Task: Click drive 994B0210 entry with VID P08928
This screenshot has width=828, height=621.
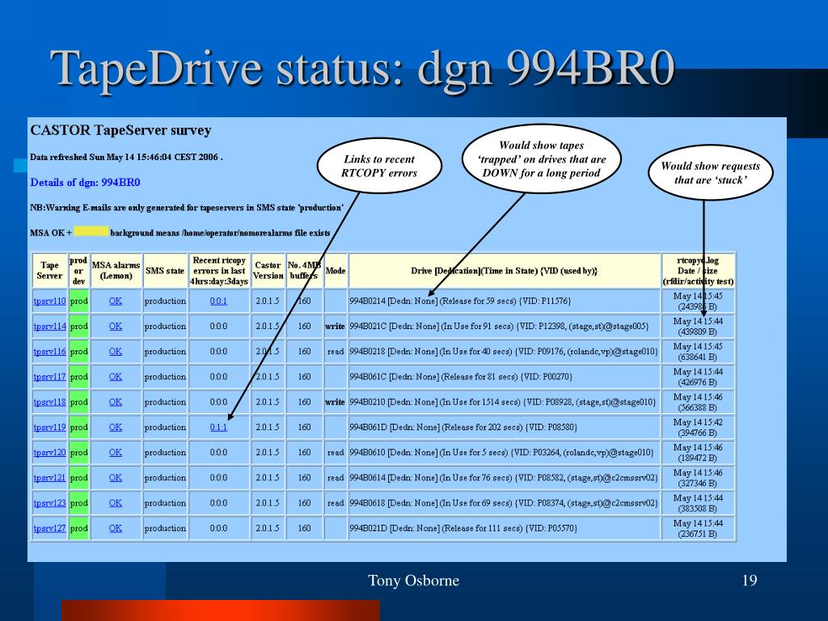Action: pos(503,402)
